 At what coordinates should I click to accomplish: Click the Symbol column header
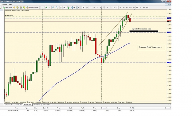click(45, 108)
